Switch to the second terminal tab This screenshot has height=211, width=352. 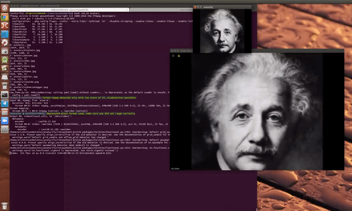(161, 10)
